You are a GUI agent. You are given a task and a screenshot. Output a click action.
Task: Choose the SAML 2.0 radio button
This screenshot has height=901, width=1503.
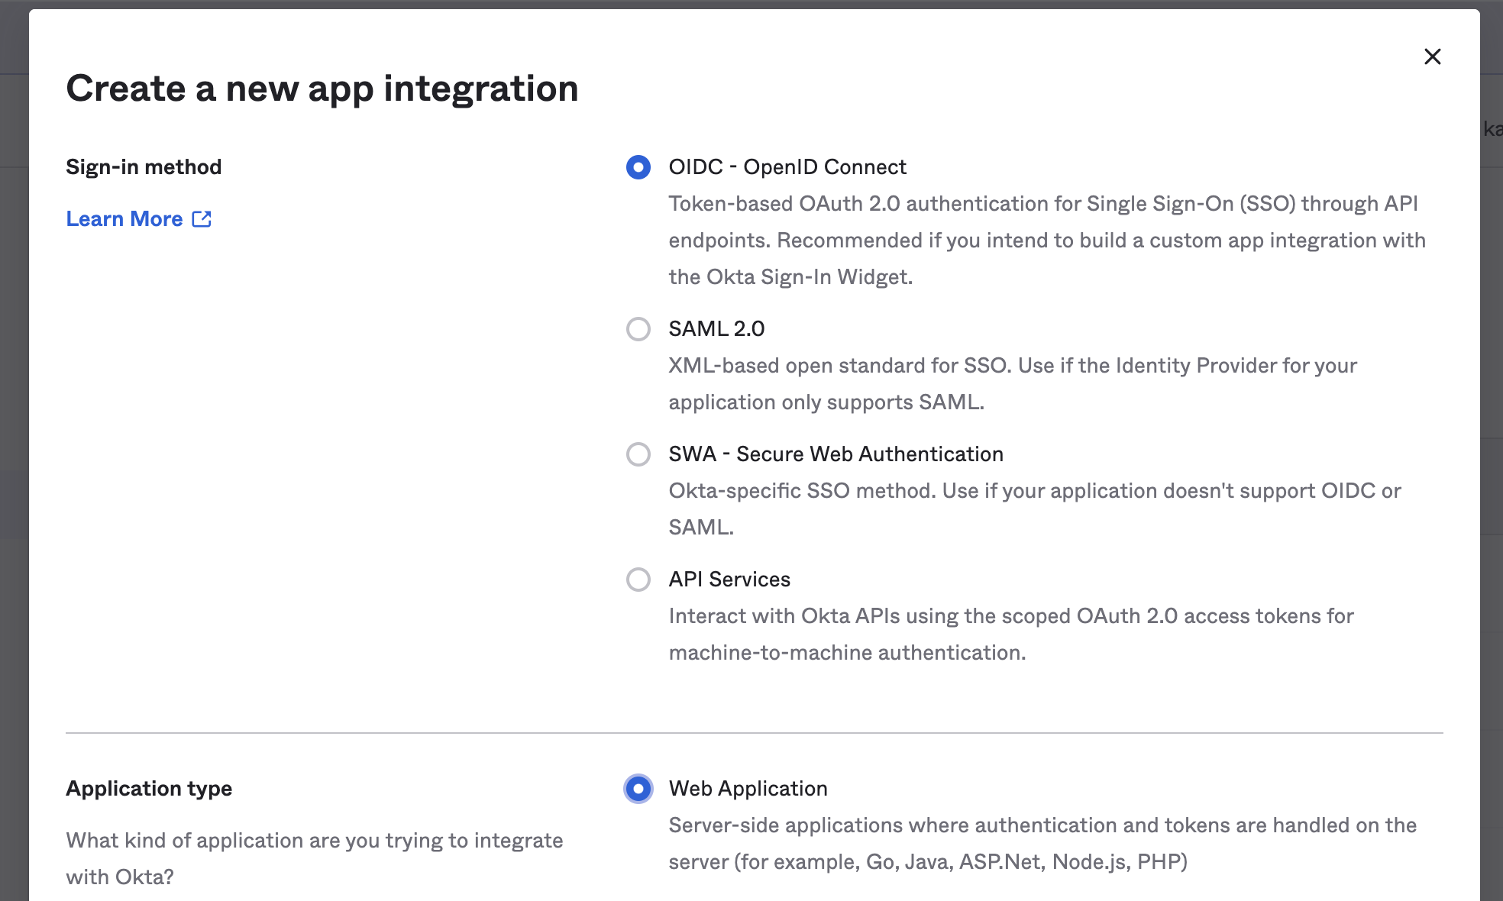pyautogui.click(x=638, y=329)
